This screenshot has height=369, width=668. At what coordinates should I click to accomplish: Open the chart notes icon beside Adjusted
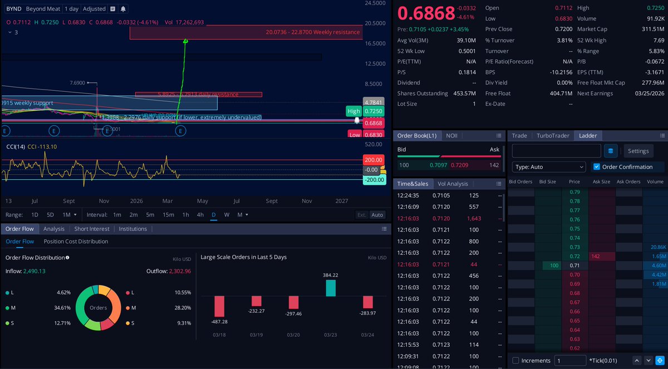[113, 9]
